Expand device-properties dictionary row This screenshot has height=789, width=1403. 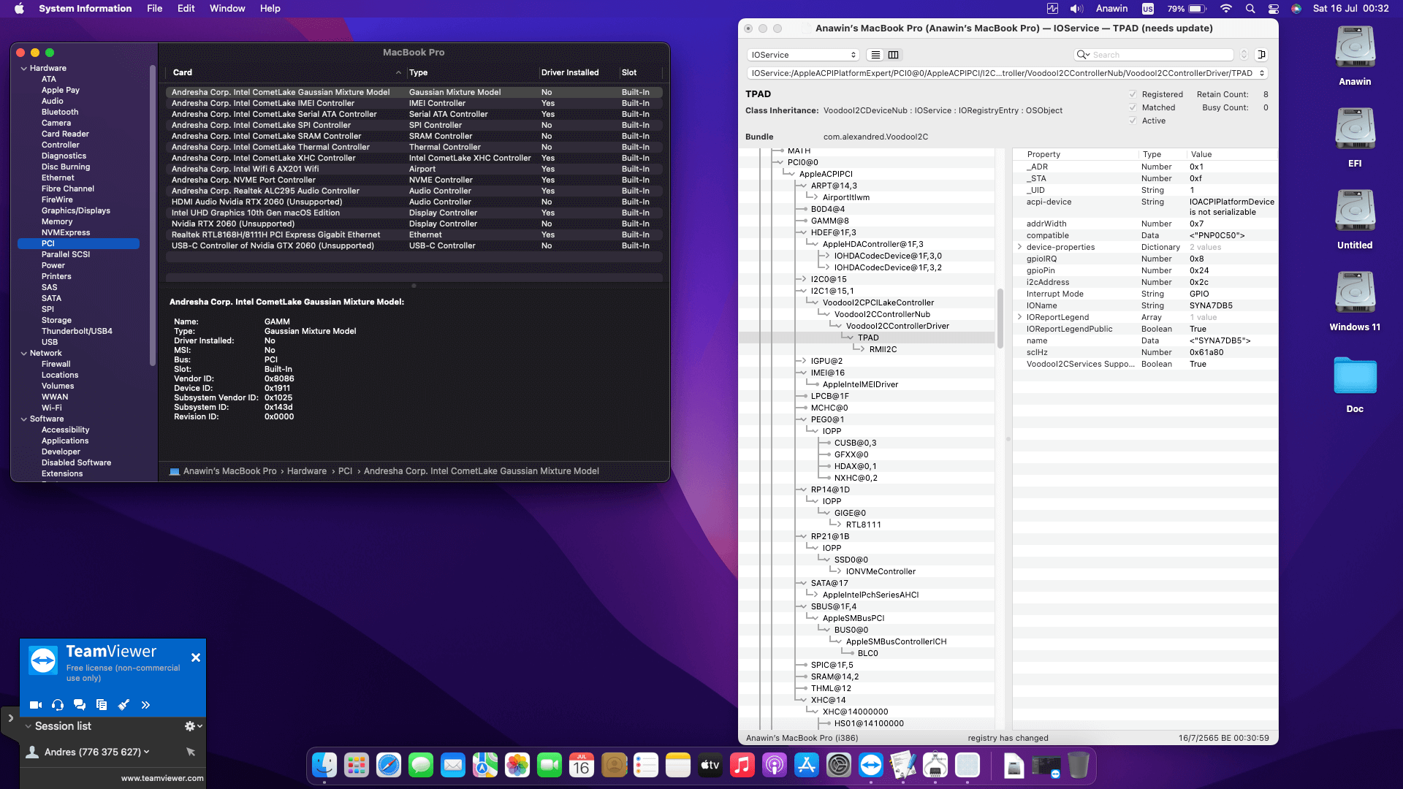coord(1019,247)
